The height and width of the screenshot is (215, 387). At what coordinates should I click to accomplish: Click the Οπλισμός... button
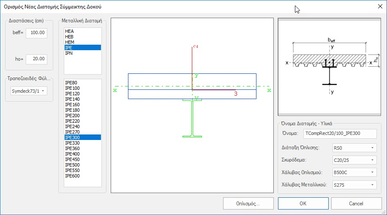point(248,203)
